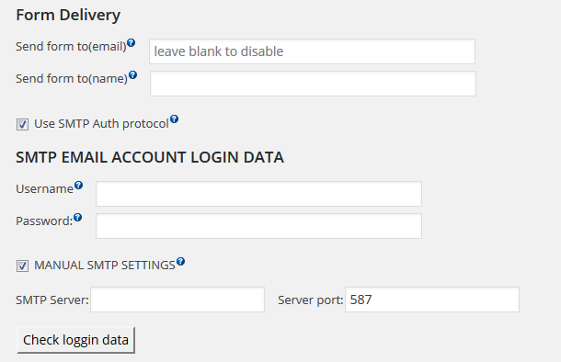Click into the Username input field
Viewport: 561px width, 362px height.
click(258, 194)
